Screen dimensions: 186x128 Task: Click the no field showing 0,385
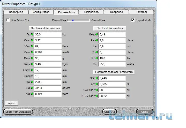(112, 84)
